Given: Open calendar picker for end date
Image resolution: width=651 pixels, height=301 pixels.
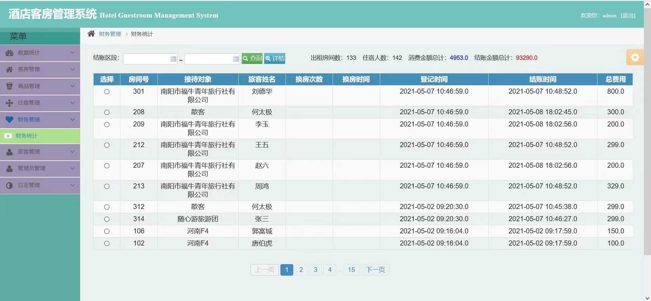Looking at the screenshot, I should pyautogui.click(x=236, y=59).
